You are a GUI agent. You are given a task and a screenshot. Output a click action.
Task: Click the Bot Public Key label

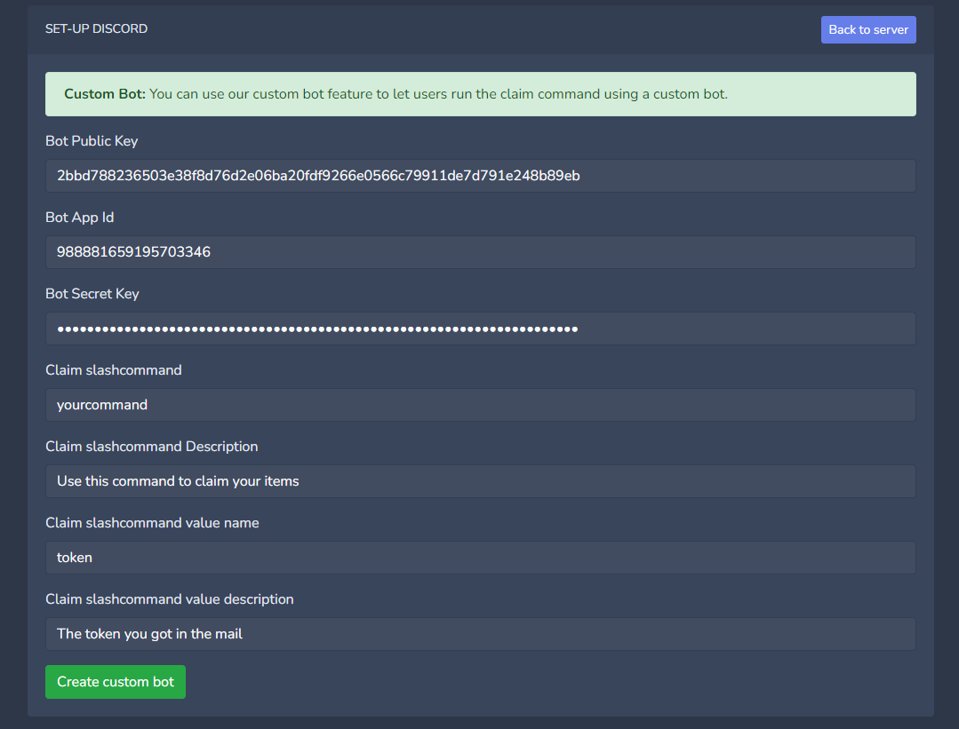92,141
